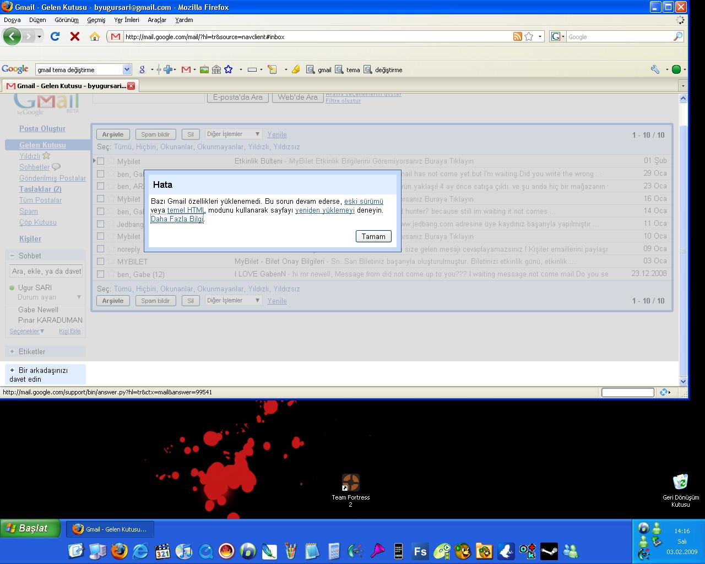Open the Google Toolbar search history dropdown
The width and height of the screenshot is (705, 564).
[127, 69]
